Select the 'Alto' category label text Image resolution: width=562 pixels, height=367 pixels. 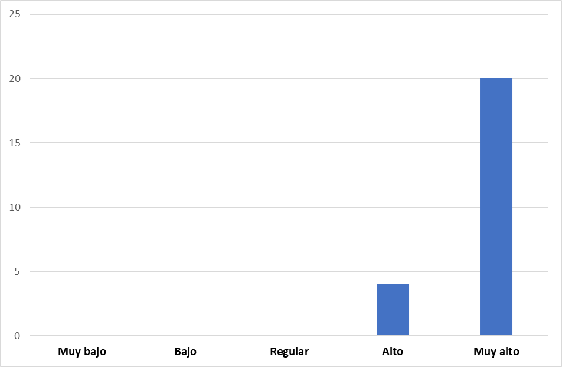393,352
